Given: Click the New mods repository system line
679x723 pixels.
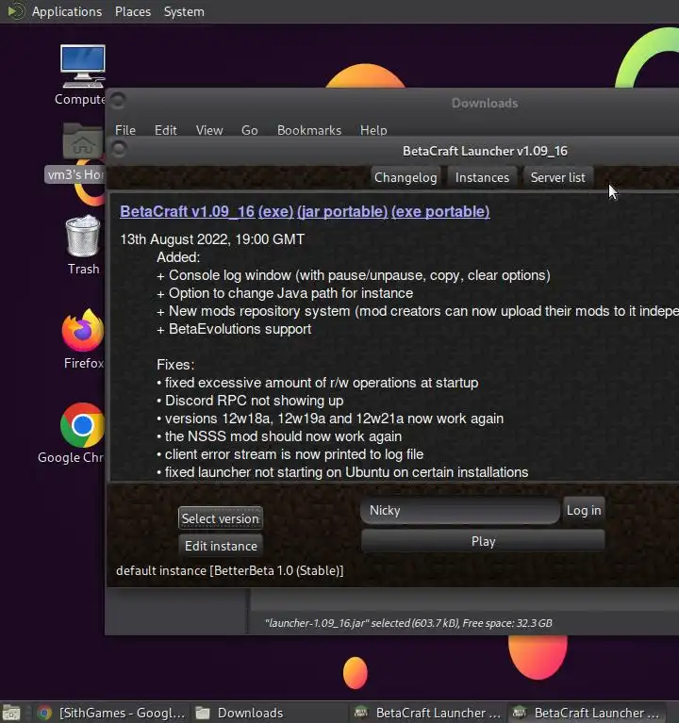Looking at the screenshot, I should (418, 311).
